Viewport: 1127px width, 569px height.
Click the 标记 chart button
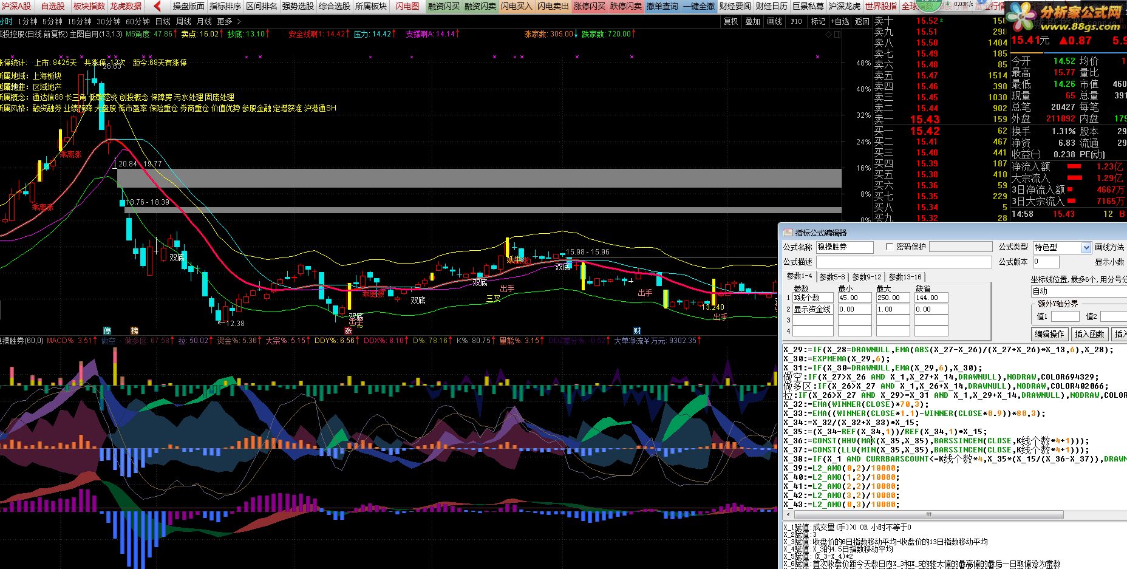tap(819, 21)
